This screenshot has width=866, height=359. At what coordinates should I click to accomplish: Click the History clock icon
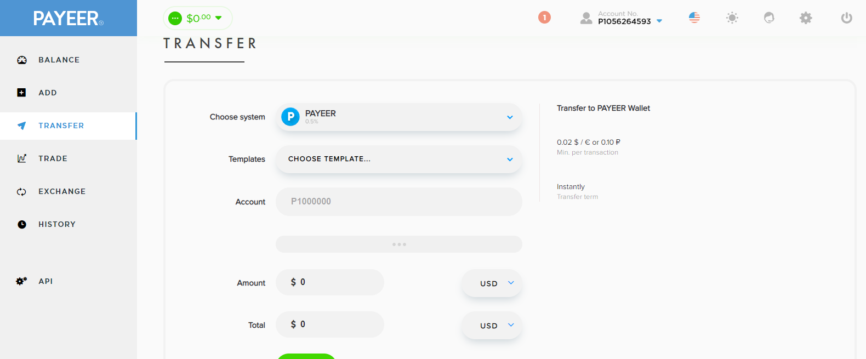pos(22,224)
